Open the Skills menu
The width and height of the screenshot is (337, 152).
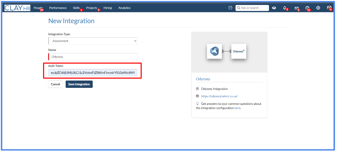(x=76, y=8)
